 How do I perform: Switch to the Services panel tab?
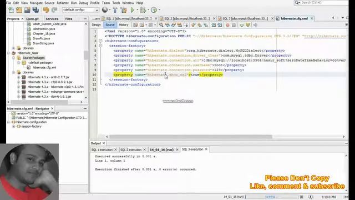pyautogui.click(x=52, y=19)
